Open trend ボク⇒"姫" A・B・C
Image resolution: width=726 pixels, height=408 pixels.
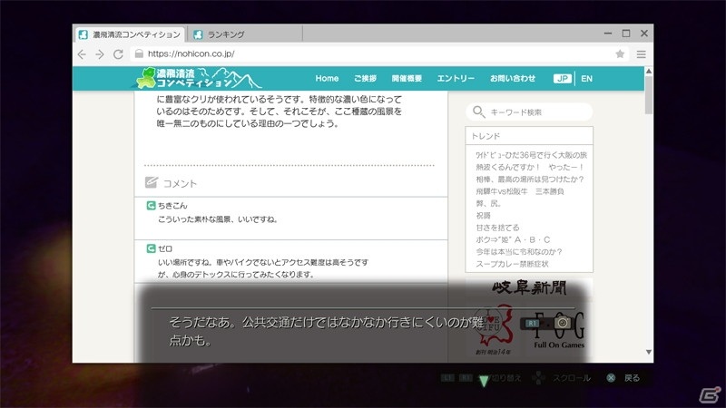513,239
